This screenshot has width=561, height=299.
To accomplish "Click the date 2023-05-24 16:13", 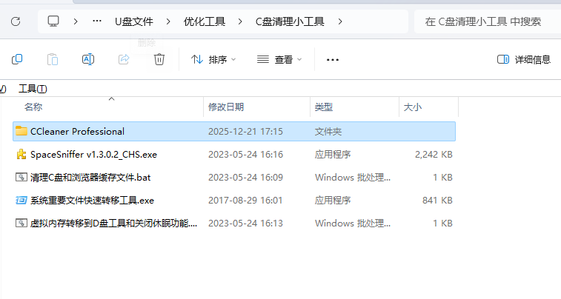I will pyautogui.click(x=245, y=223).
